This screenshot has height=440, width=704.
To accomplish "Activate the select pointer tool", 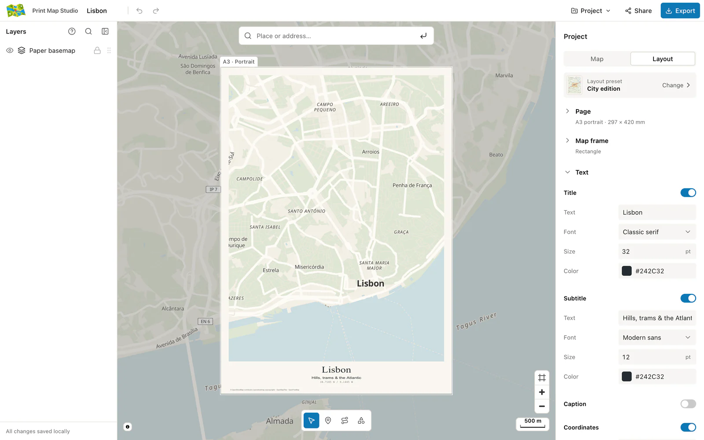I will (x=312, y=421).
